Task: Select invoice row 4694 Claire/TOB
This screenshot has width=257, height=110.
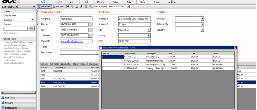Action: [69, 71]
